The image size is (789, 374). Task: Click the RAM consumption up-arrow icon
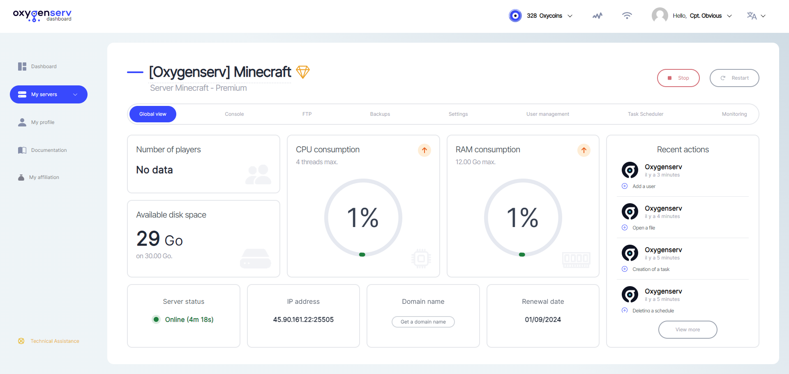(x=584, y=150)
